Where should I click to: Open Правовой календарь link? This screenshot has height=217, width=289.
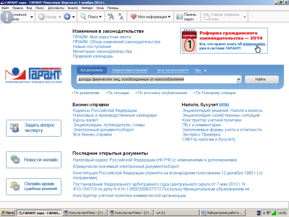click(x=93, y=56)
